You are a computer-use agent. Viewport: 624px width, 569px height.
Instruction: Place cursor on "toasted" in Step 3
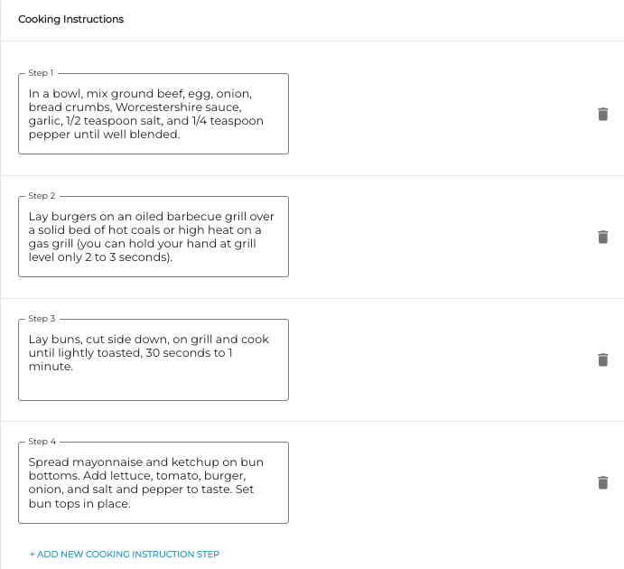pos(118,353)
